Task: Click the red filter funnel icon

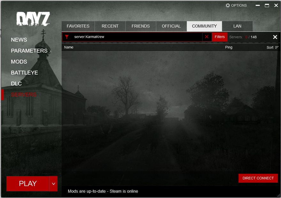Action: [x=67, y=37]
